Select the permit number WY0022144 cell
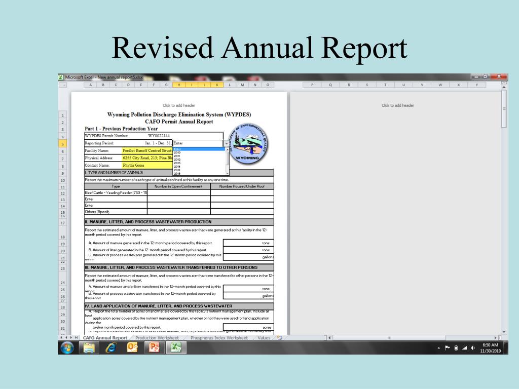The image size is (519, 389). pyautogui.click(x=159, y=136)
